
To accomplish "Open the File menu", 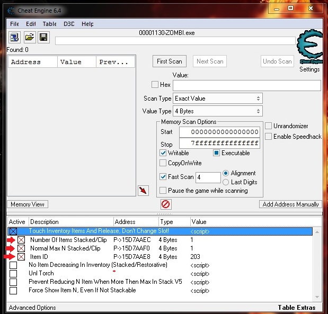I will pyautogui.click(x=14, y=24).
